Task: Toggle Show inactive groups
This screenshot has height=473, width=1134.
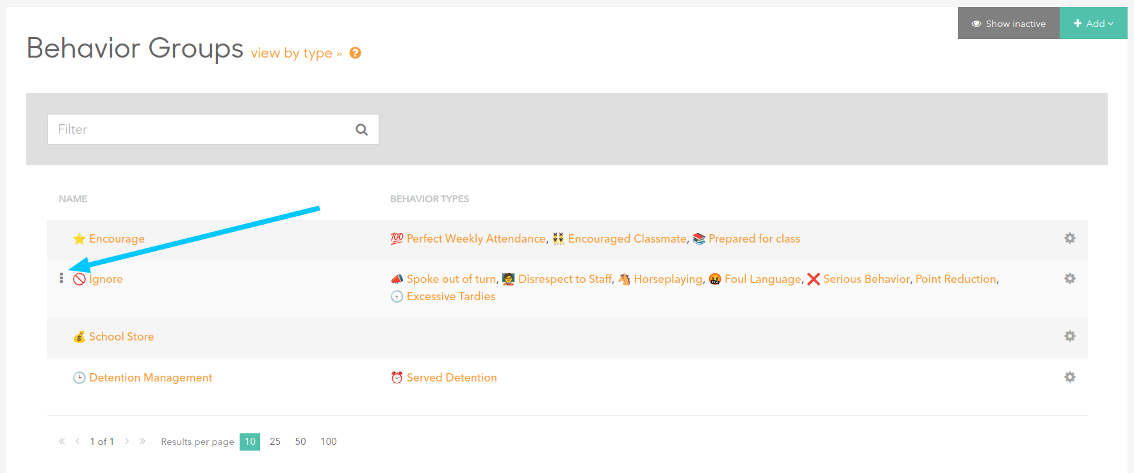Action: [1008, 24]
